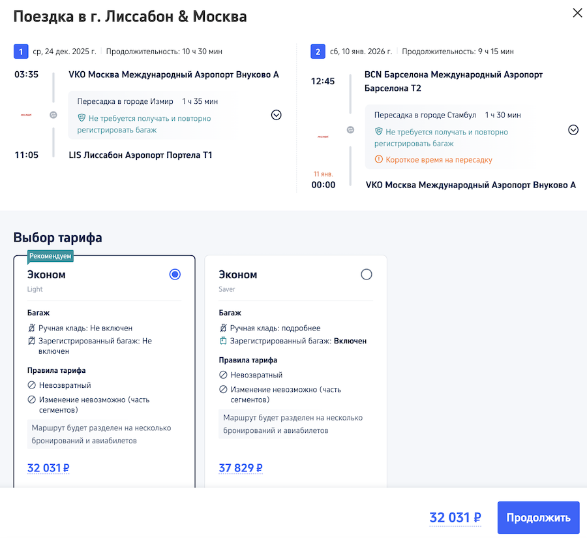
Task: Click the Рекомендуем badge on Light fare
Action: click(50, 256)
